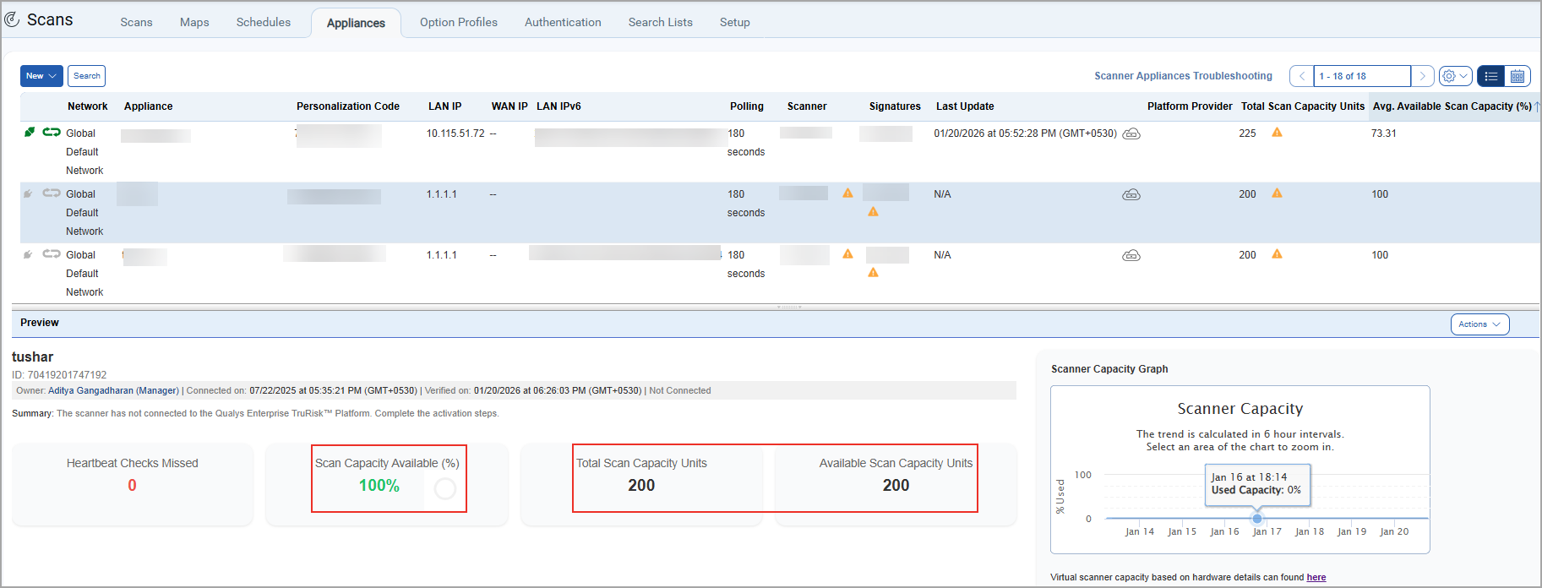1542x588 pixels.
Task: Click the 73.31 capacity value
Action: [1384, 133]
